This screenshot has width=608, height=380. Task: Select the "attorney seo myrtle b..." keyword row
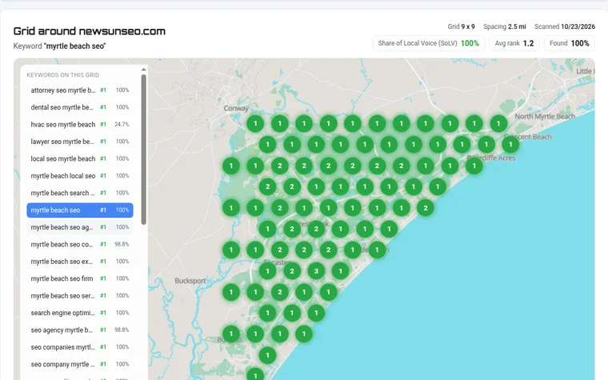tap(80, 90)
